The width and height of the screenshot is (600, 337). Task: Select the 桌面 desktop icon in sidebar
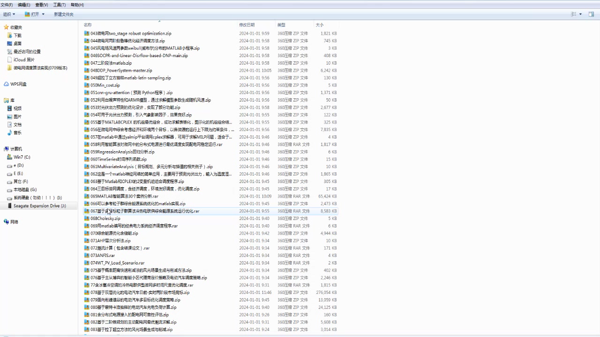(x=10, y=44)
